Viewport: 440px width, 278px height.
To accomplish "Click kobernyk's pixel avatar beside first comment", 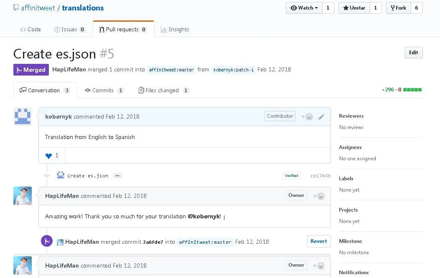I will click(x=23, y=116).
